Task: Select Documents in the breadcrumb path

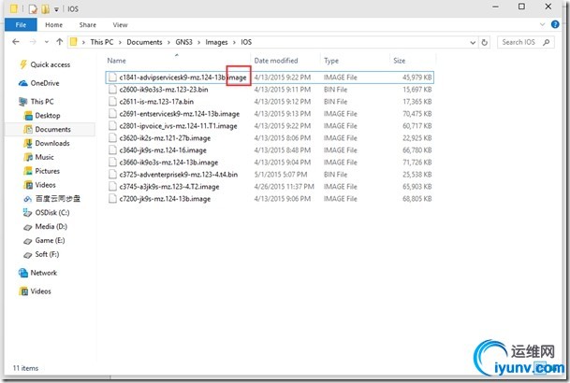Action: coord(144,42)
